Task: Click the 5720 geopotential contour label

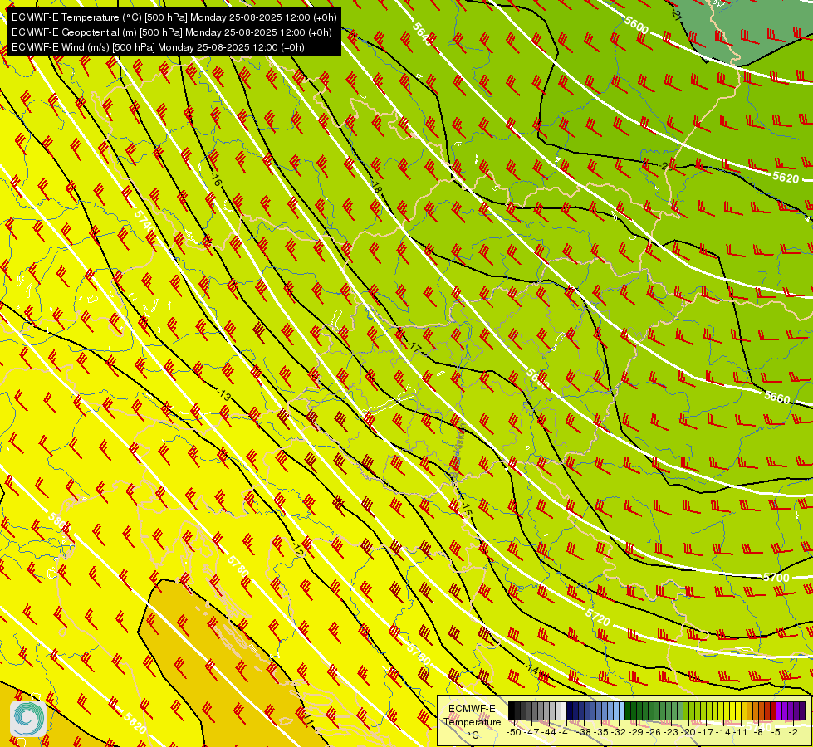Action: point(597,617)
